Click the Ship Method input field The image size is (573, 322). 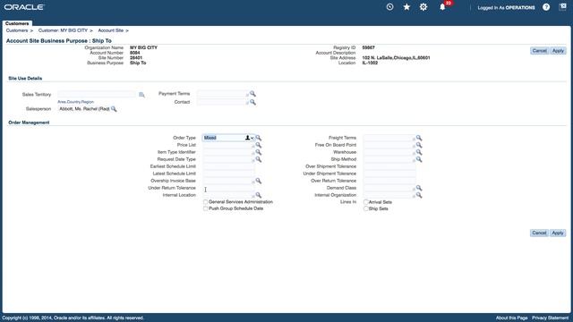click(389, 159)
